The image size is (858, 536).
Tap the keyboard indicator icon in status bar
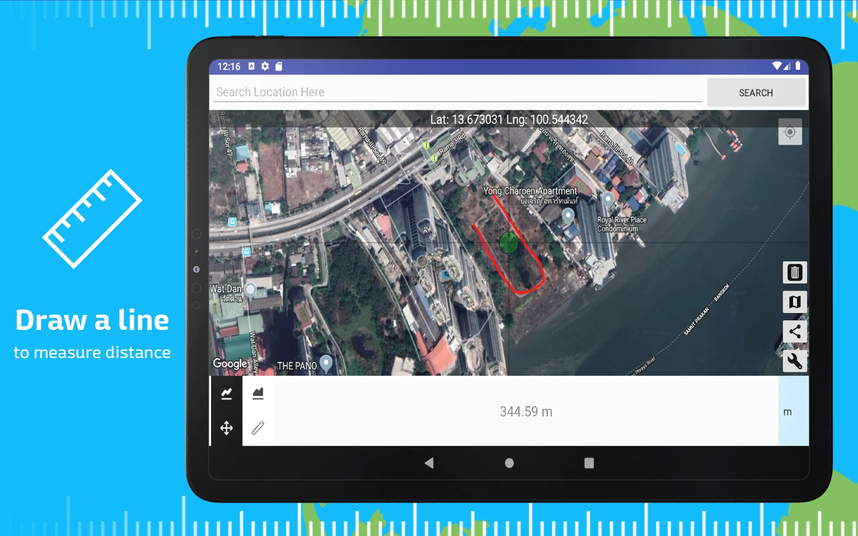tap(251, 66)
